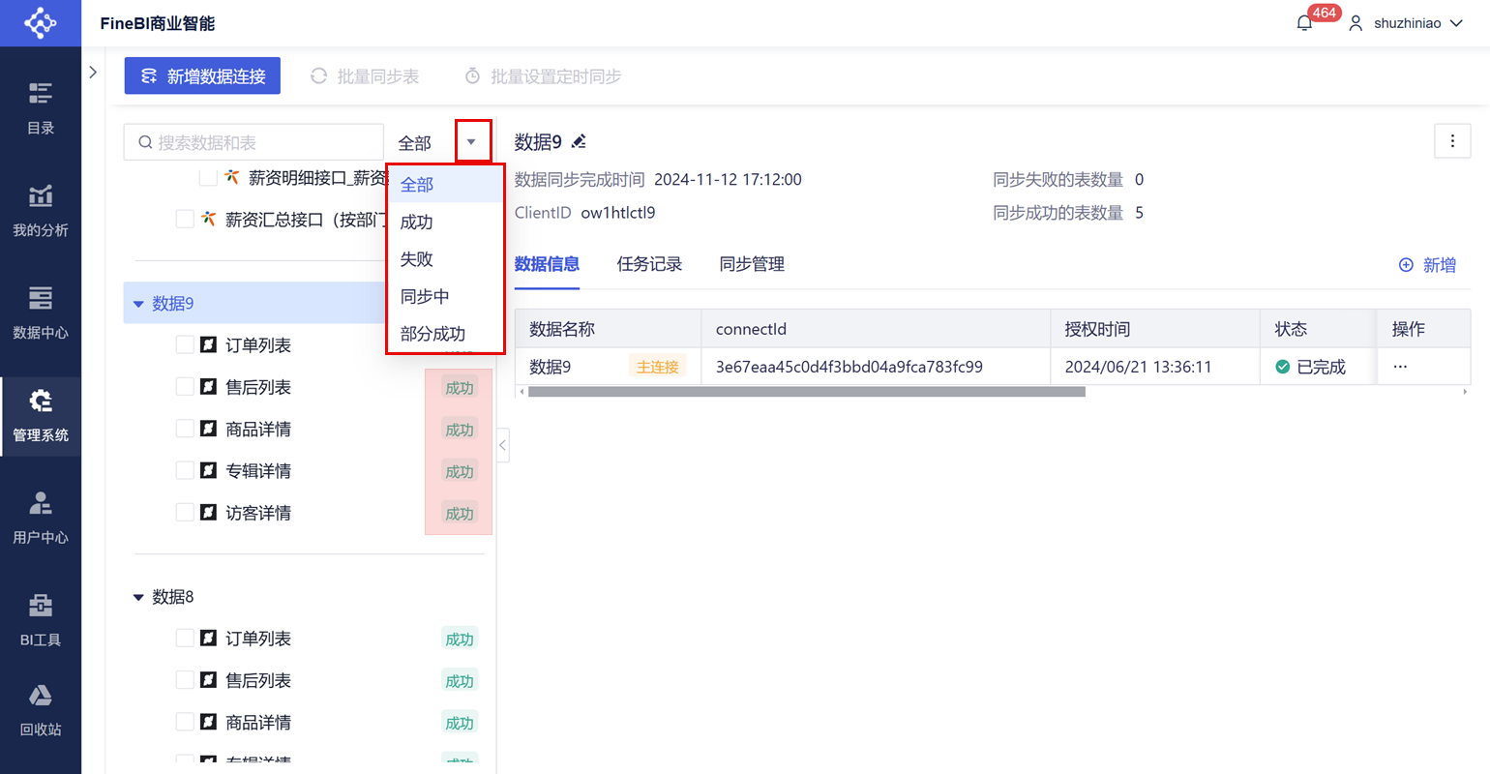Switch to the 同步管理 tab
This screenshot has height=774, width=1490.
752,264
